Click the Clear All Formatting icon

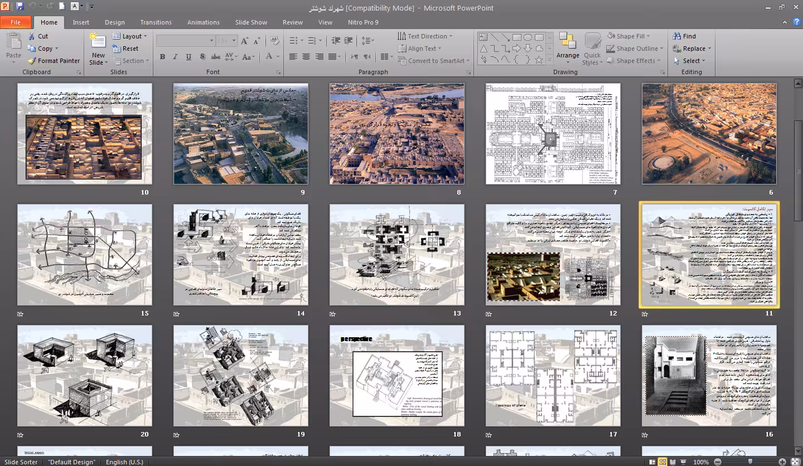click(x=274, y=41)
